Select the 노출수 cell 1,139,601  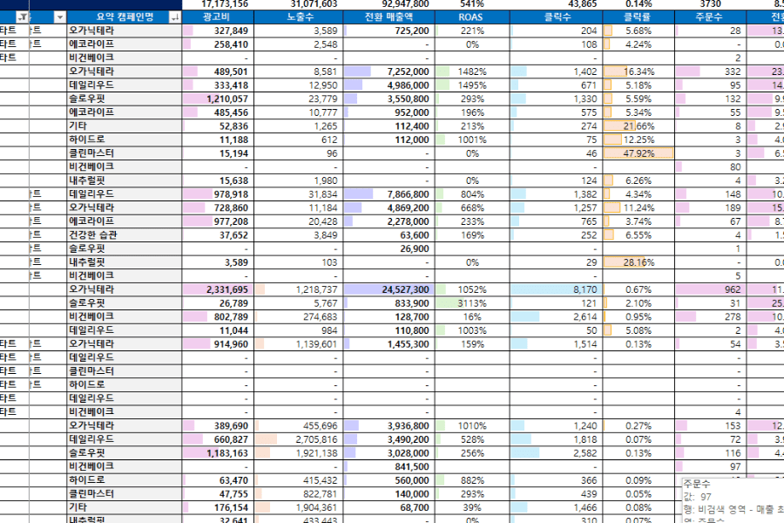point(299,343)
